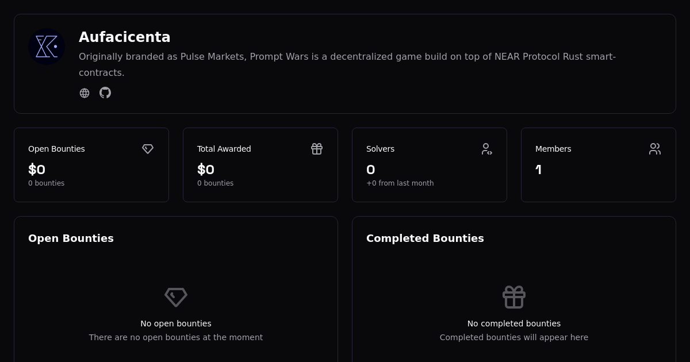Click the Members stat card label
690x362 pixels.
tap(553, 149)
